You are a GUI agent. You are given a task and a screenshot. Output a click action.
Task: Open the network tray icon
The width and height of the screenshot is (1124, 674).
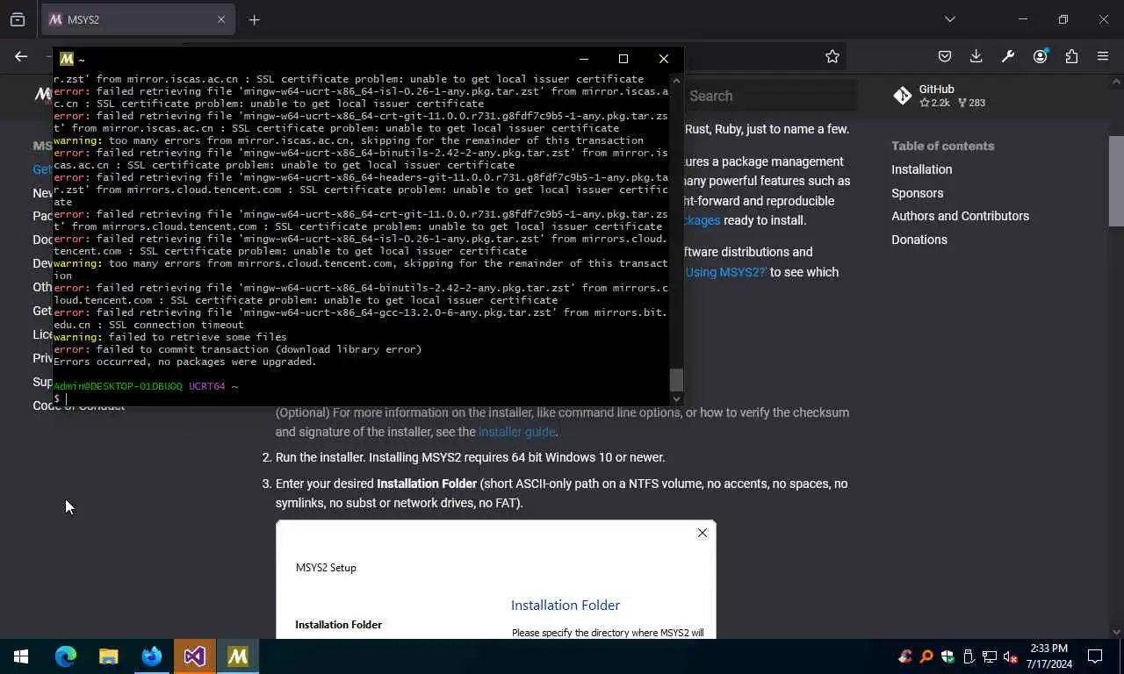(x=990, y=656)
